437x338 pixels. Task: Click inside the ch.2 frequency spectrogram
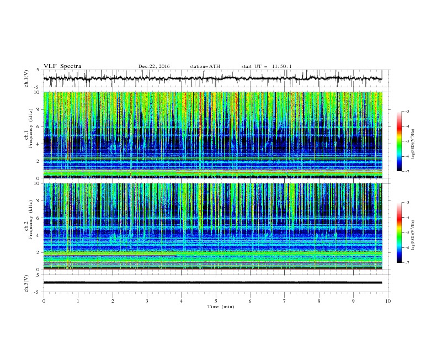click(x=212, y=226)
